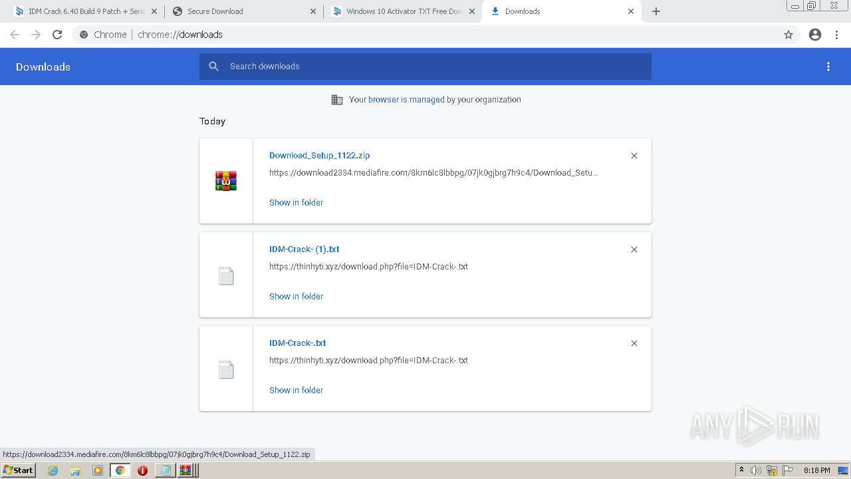Click the 8:18 PM taskbar clock
The width and height of the screenshot is (851, 479).
[x=816, y=470]
